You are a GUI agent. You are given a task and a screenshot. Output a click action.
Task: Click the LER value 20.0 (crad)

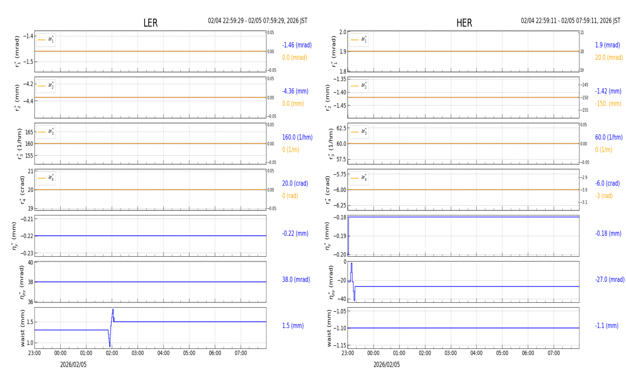[x=295, y=183]
